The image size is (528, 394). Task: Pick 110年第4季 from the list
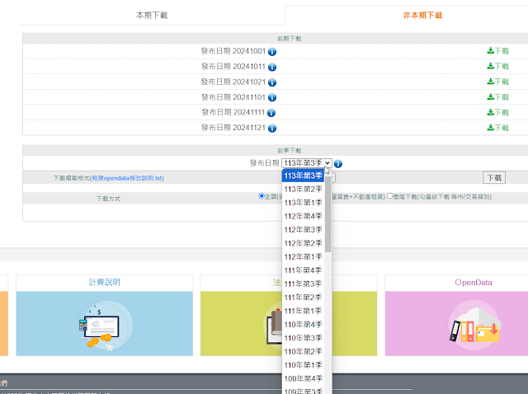(x=303, y=325)
